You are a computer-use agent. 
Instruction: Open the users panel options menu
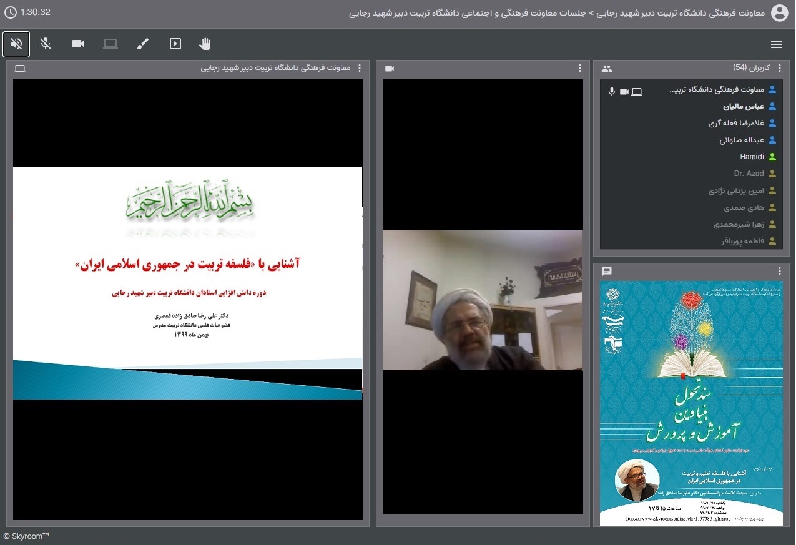click(779, 68)
